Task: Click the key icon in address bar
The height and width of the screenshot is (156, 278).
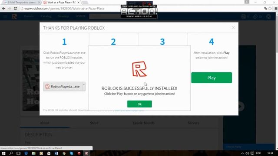Action: (265, 8)
